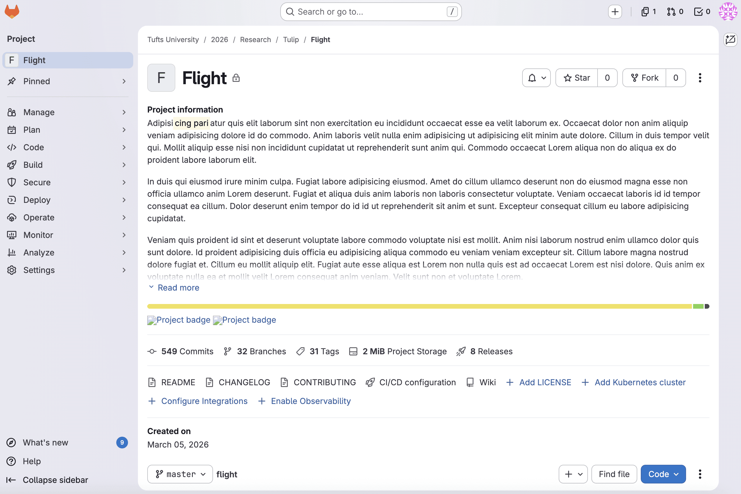The image size is (741, 494).
Task: Click the edit panel icon at right edge
Action: pos(730,40)
